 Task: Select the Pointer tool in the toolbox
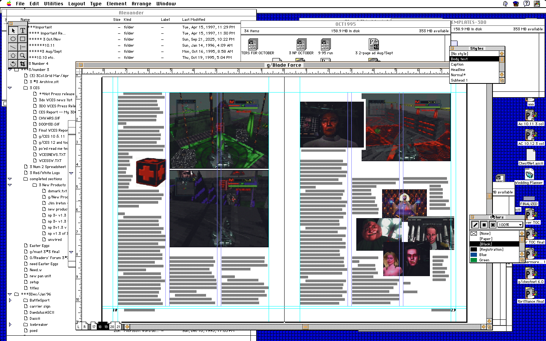(x=13, y=30)
